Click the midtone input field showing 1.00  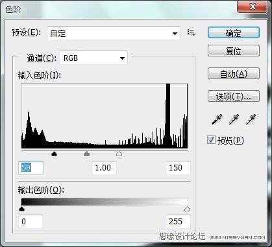[104, 168]
